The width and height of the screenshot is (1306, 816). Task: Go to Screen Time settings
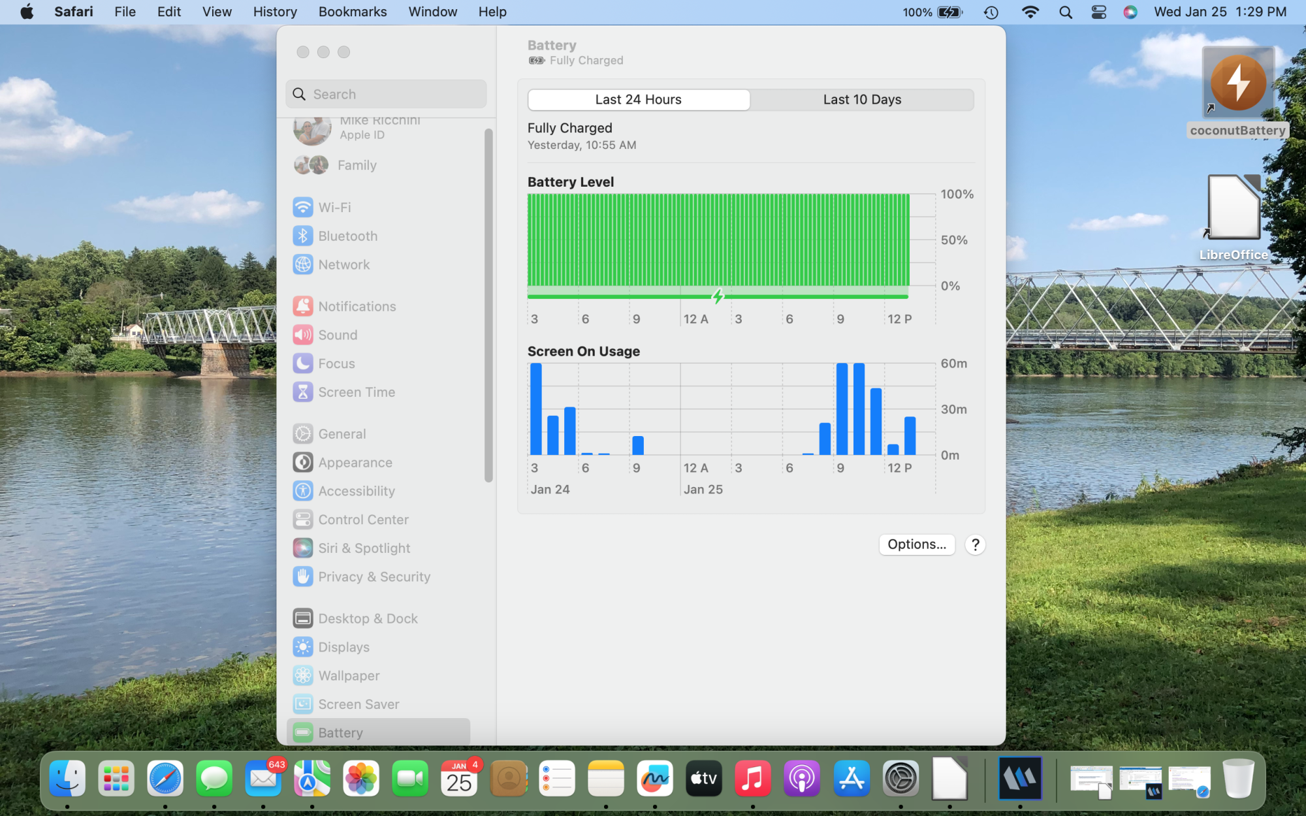(x=356, y=392)
